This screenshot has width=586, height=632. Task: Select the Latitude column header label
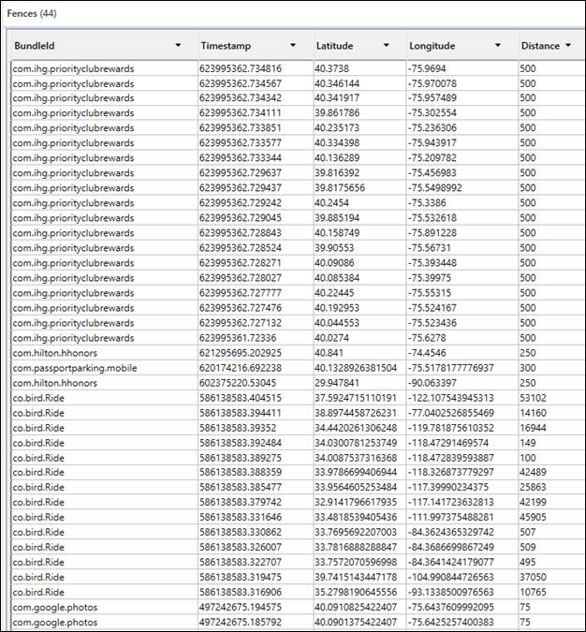pyautogui.click(x=335, y=46)
